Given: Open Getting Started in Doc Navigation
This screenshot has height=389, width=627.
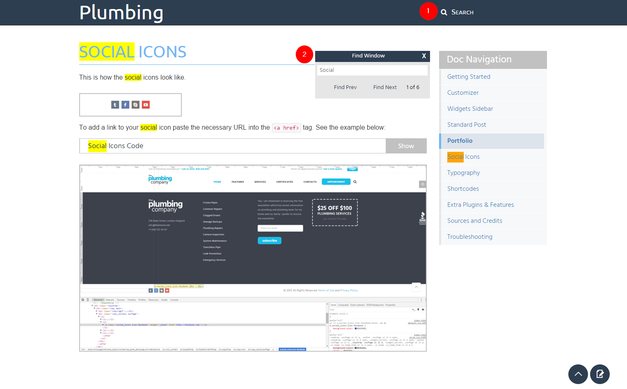Looking at the screenshot, I should click(469, 77).
